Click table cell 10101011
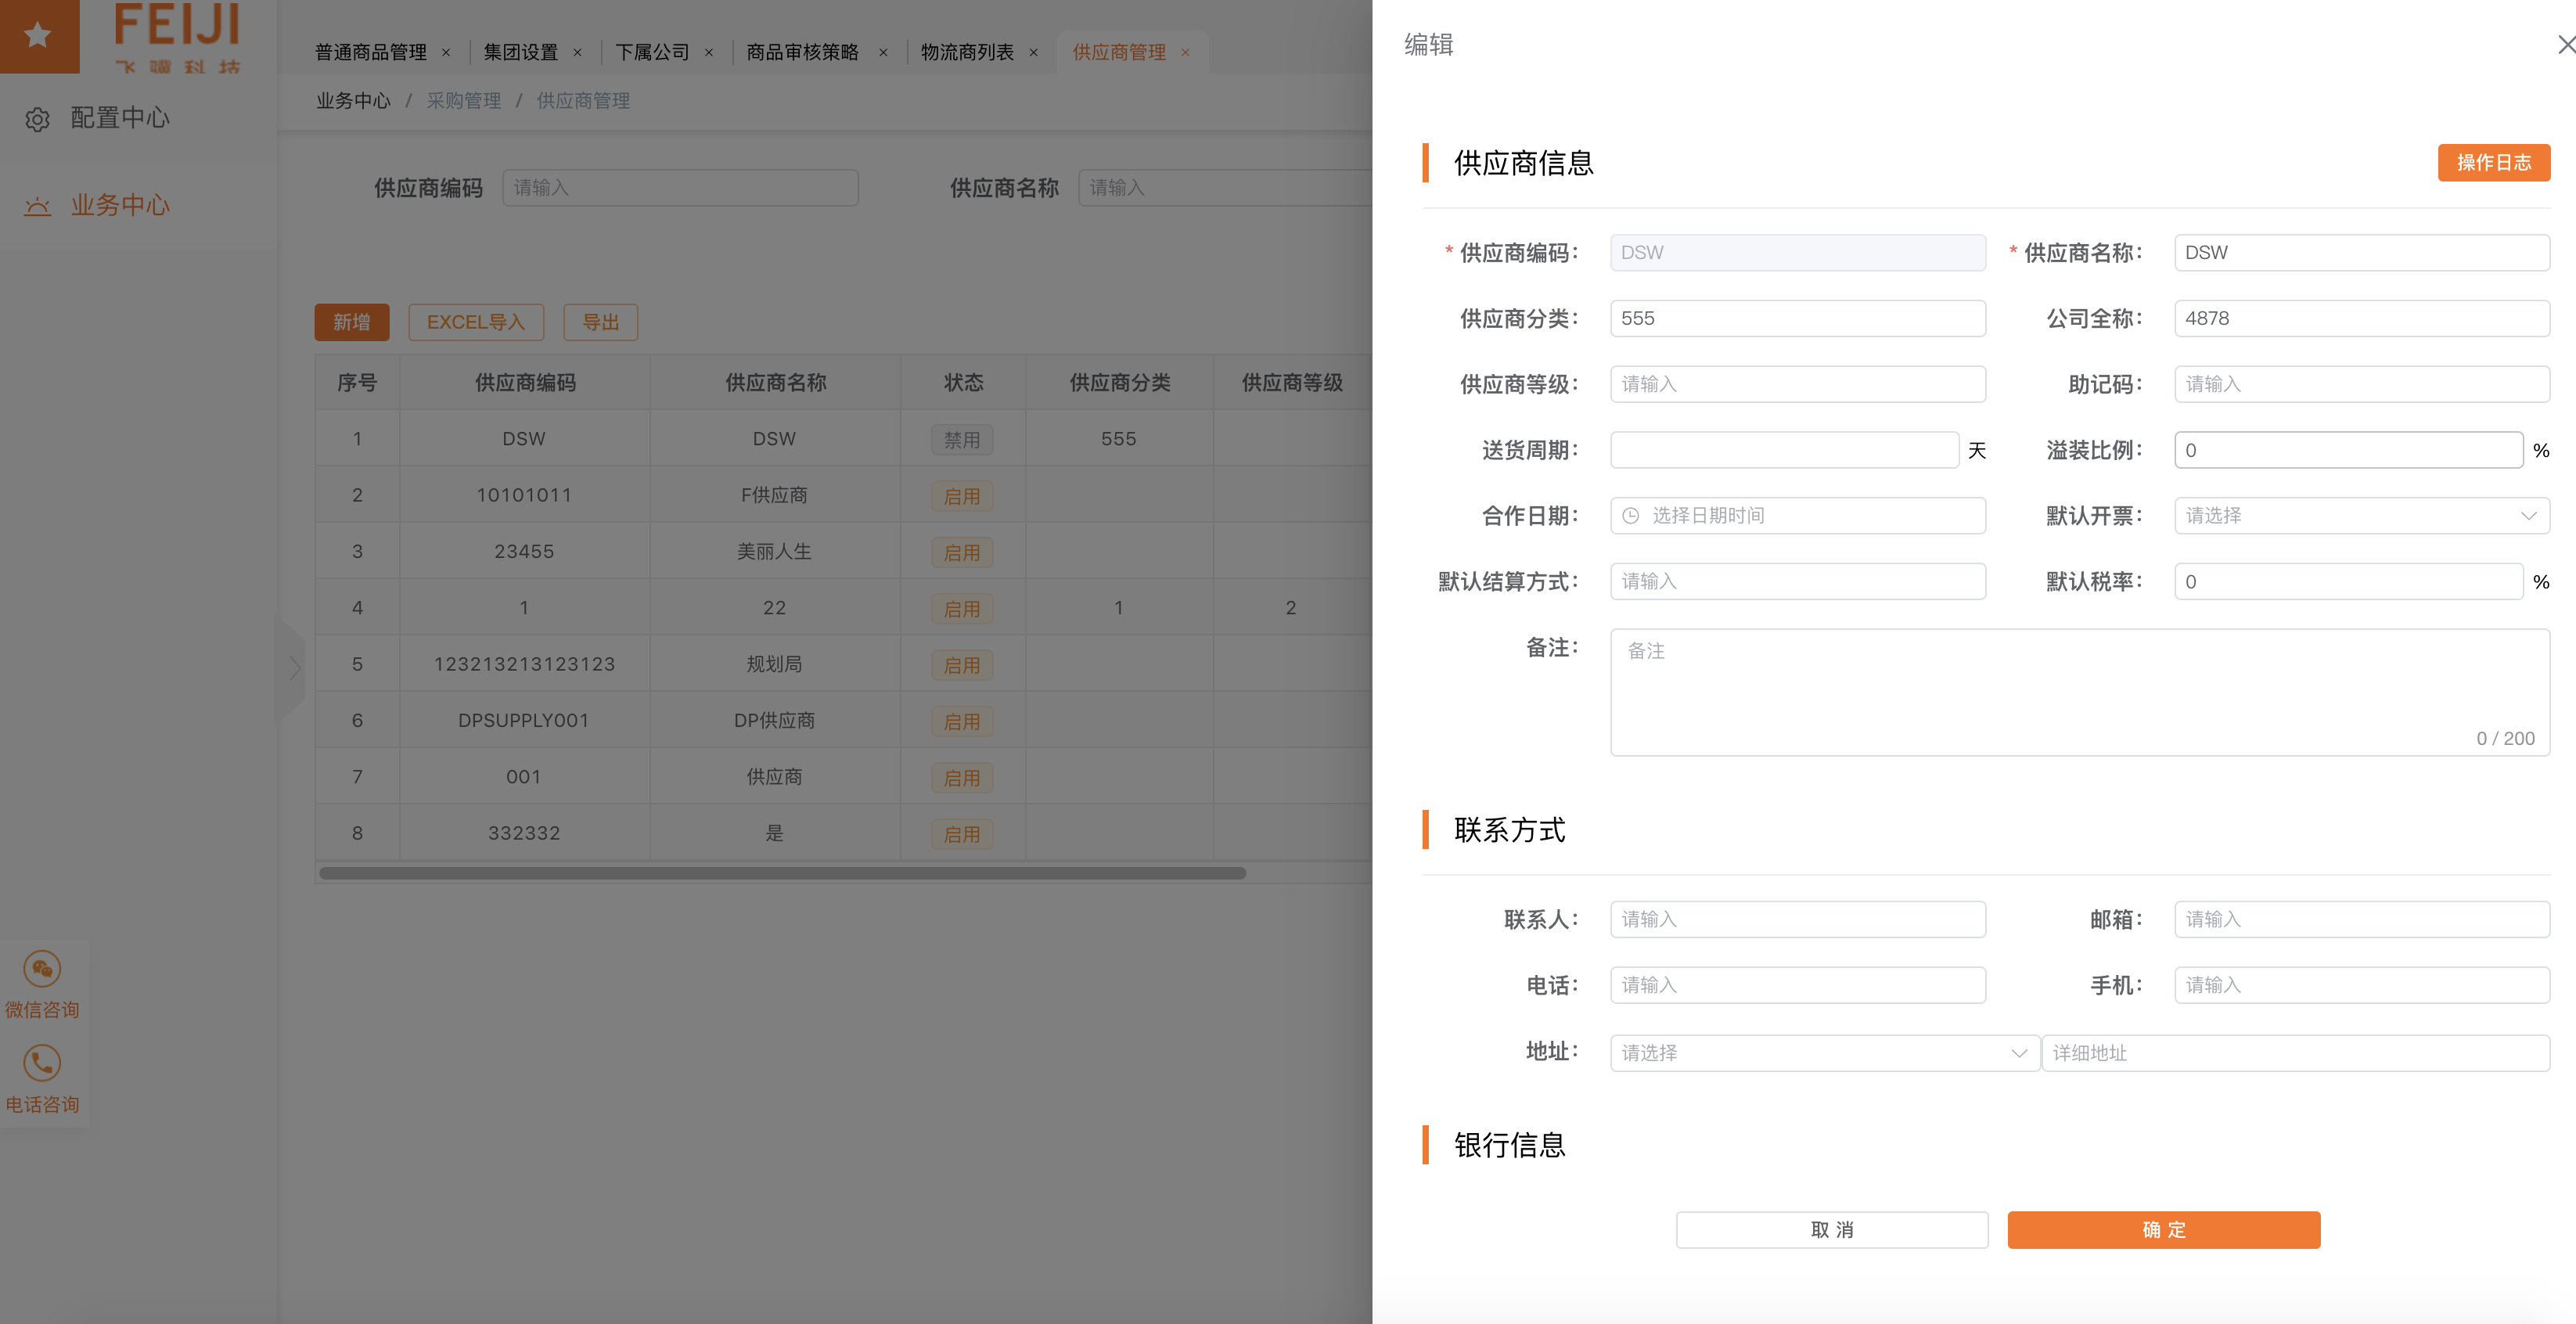The image size is (2576, 1324). click(x=524, y=495)
